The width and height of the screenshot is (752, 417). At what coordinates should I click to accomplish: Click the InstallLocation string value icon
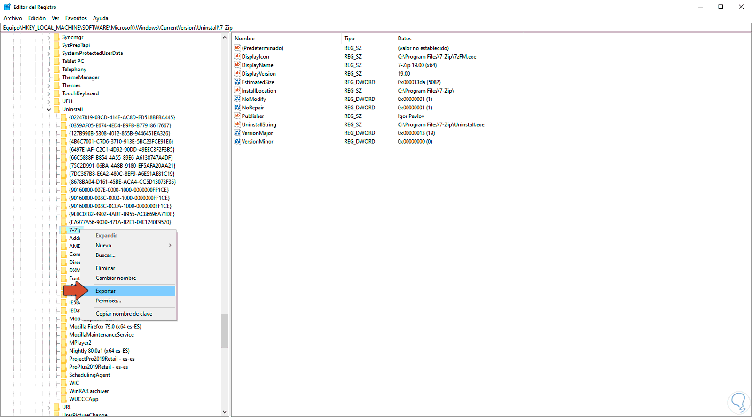[x=237, y=90]
